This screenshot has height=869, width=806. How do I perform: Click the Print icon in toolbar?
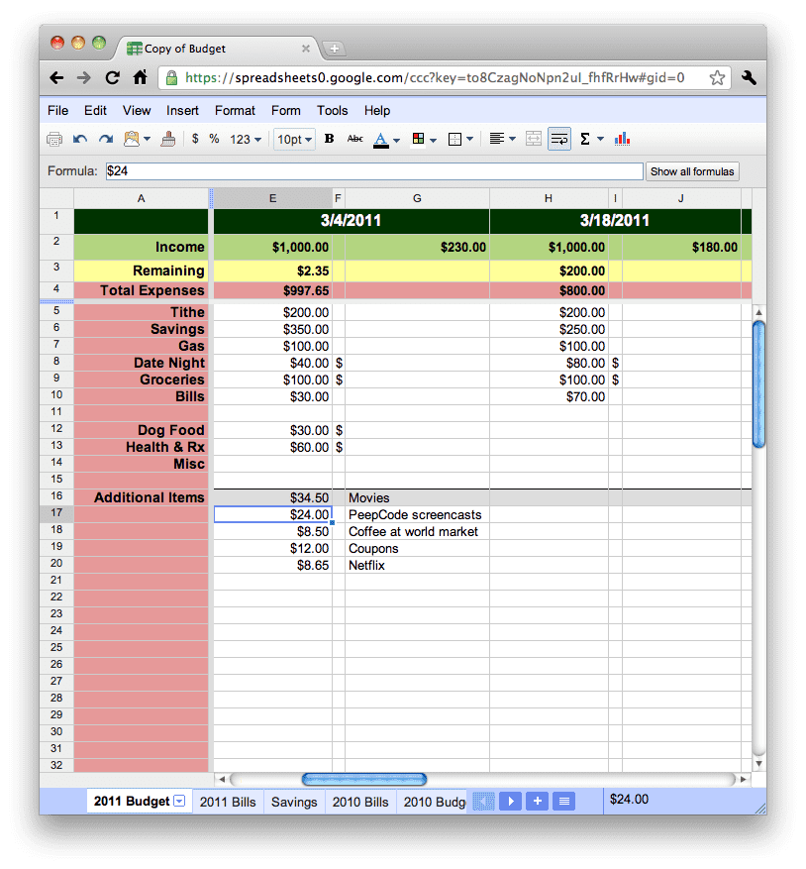coord(54,139)
